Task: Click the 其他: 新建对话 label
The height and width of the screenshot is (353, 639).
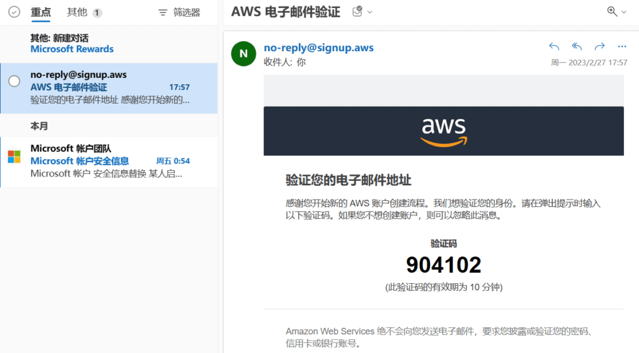Action: tap(59, 38)
